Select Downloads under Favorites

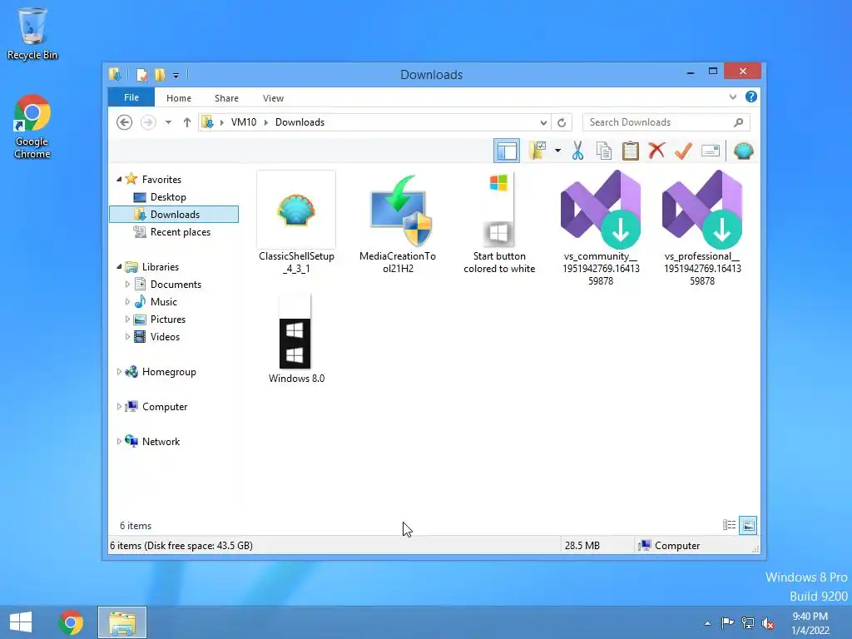pos(174,215)
